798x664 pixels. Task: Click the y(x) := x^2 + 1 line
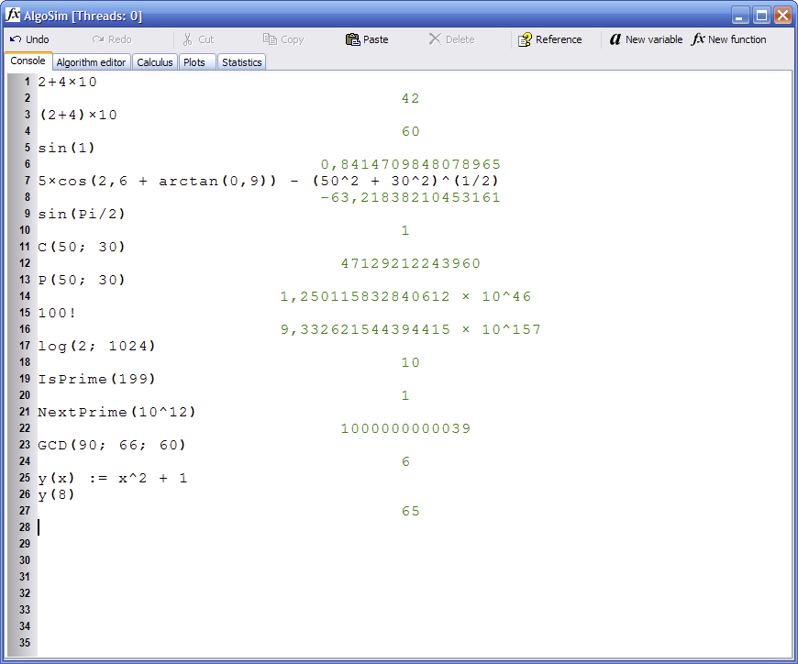click(x=112, y=479)
